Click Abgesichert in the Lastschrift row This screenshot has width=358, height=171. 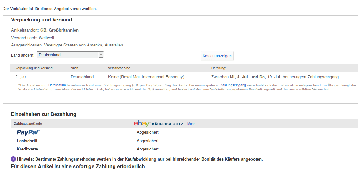click(x=147, y=141)
